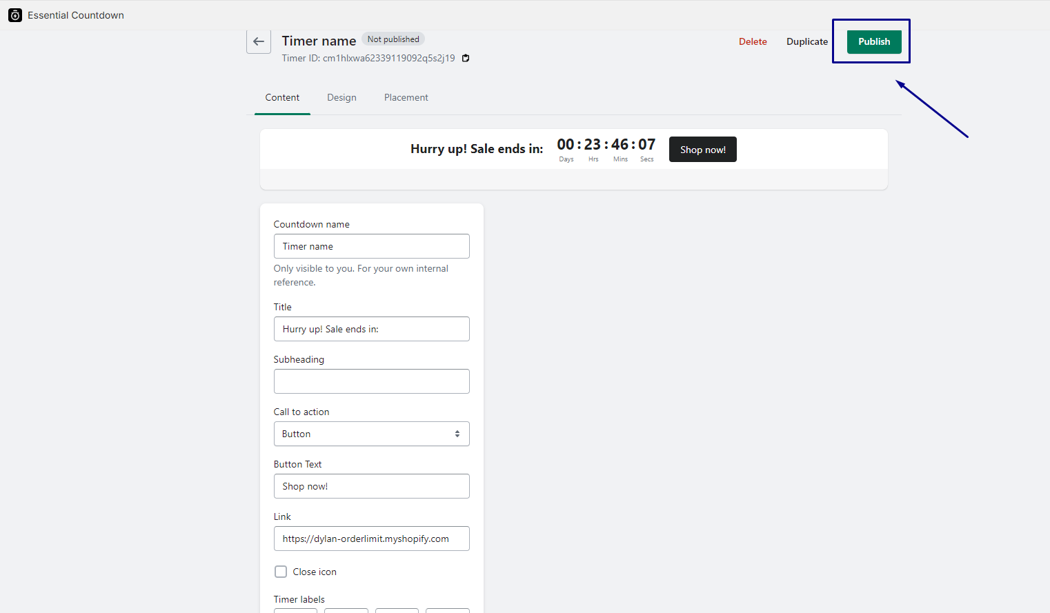Click the preview headline 'Hurry up! Sale ends in:'
Image resolution: width=1050 pixels, height=613 pixels.
click(477, 149)
